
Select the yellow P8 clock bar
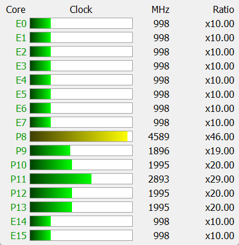[x=81, y=137]
